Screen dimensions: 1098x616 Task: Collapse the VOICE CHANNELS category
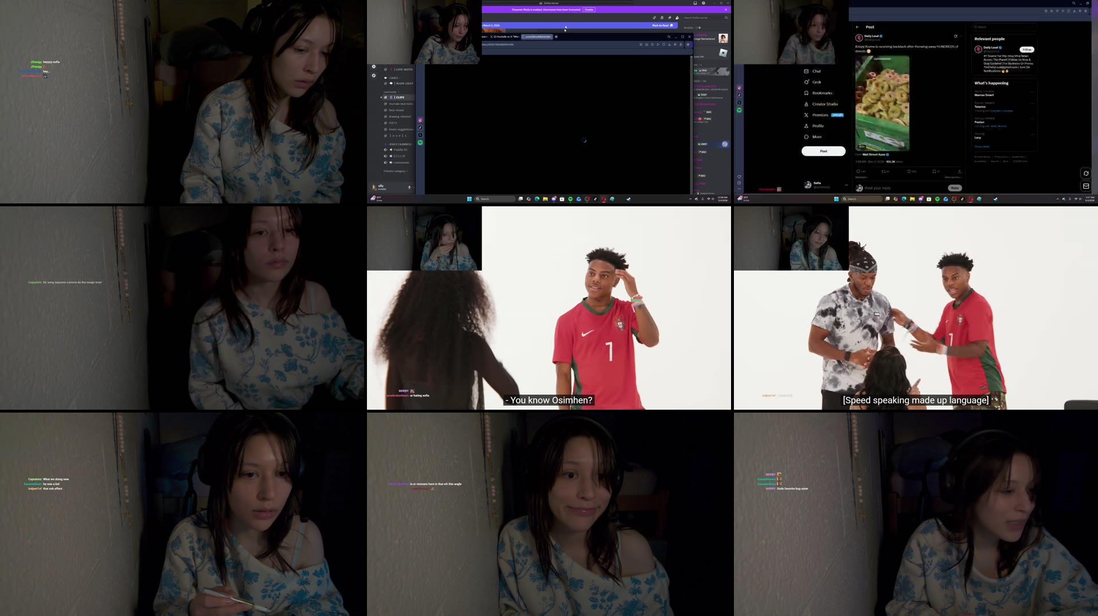(401, 144)
